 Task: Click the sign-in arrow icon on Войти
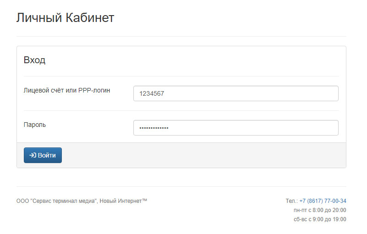point(33,155)
